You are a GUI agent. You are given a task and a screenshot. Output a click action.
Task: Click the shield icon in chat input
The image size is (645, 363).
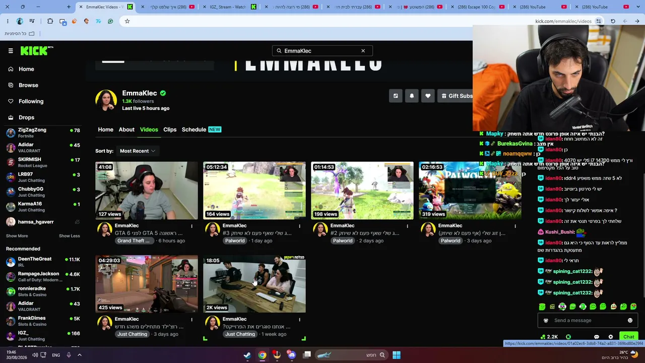click(x=546, y=321)
